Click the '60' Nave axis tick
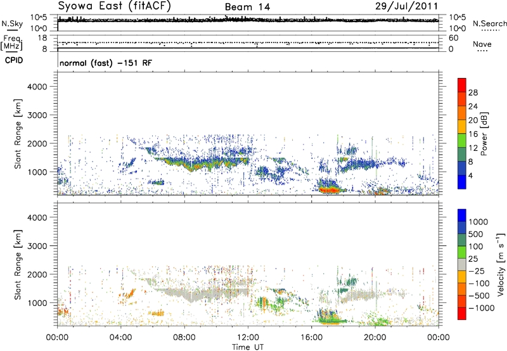This screenshot has width=507, height=351. point(453,38)
